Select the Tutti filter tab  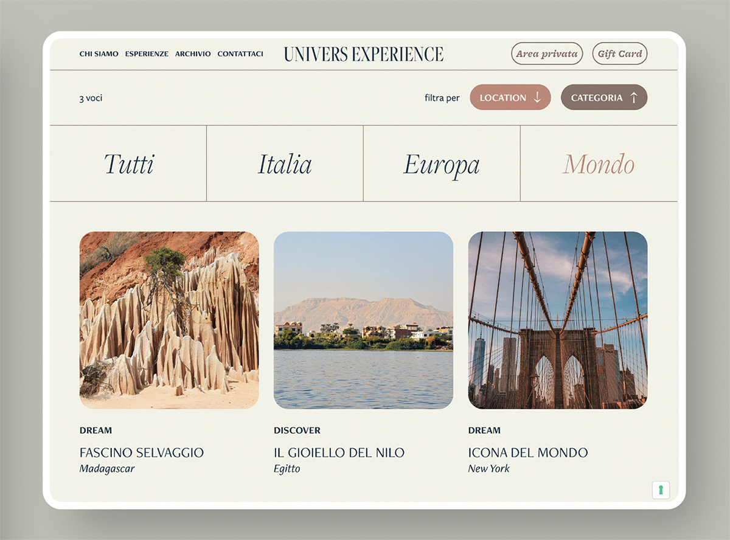(128, 164)
